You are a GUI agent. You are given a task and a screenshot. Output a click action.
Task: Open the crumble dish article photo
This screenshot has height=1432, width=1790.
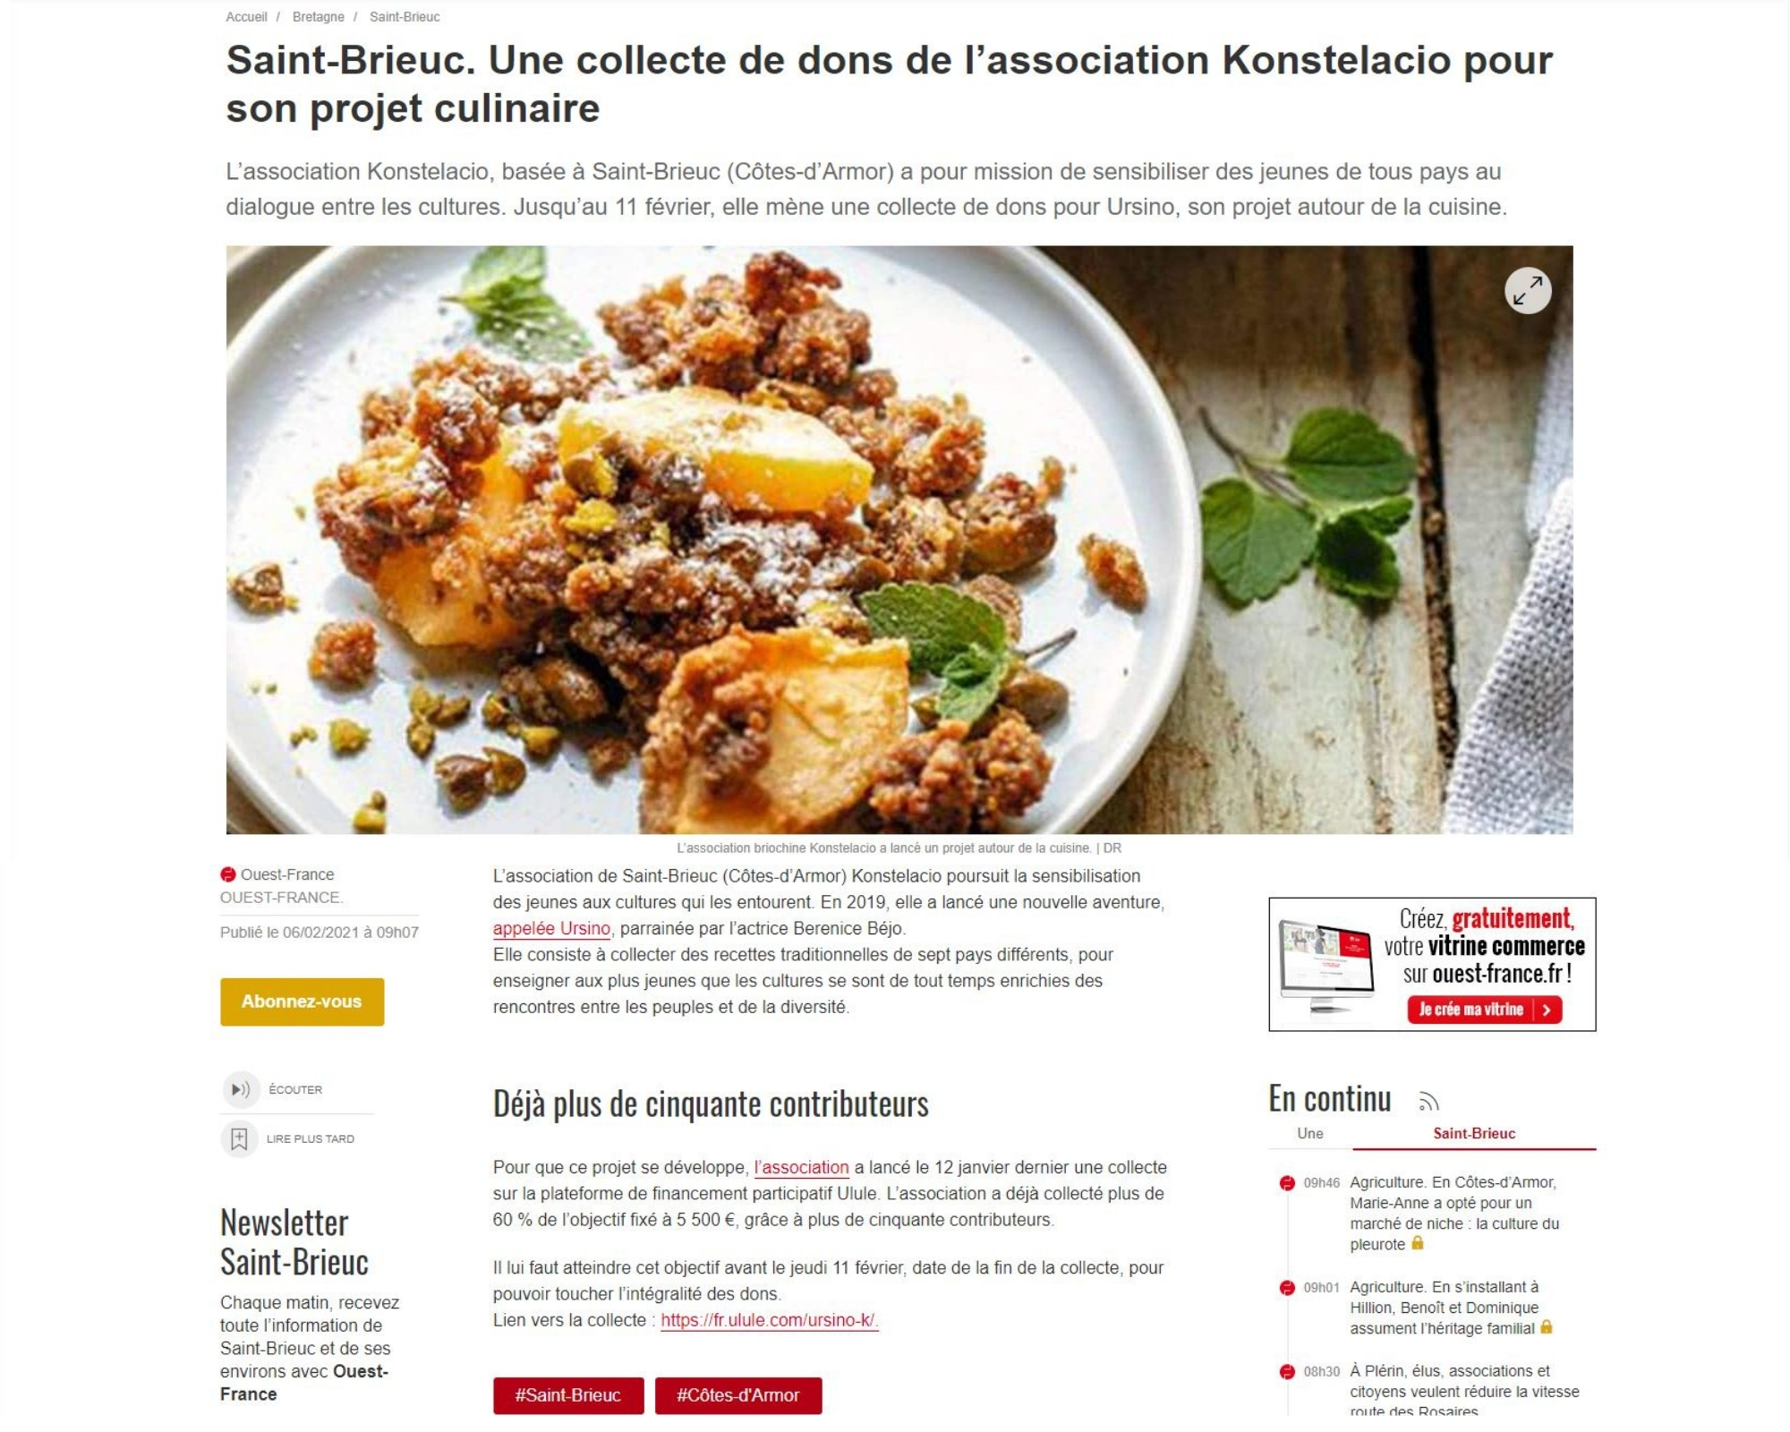pos(899,540)
